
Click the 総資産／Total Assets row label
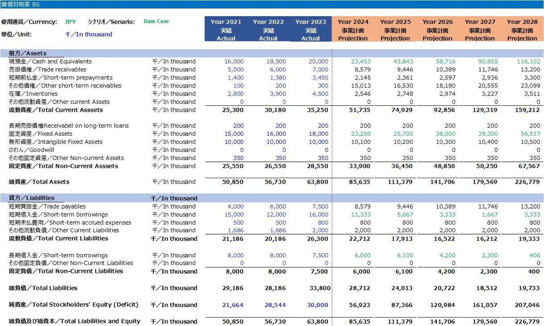(x=39, y=182)
